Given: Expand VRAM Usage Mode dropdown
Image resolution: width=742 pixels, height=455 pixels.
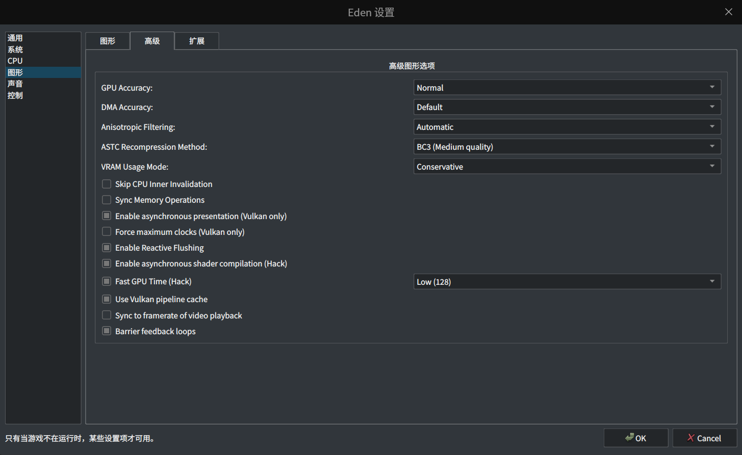Looking at the screenshot, I should tap(567, 167).
